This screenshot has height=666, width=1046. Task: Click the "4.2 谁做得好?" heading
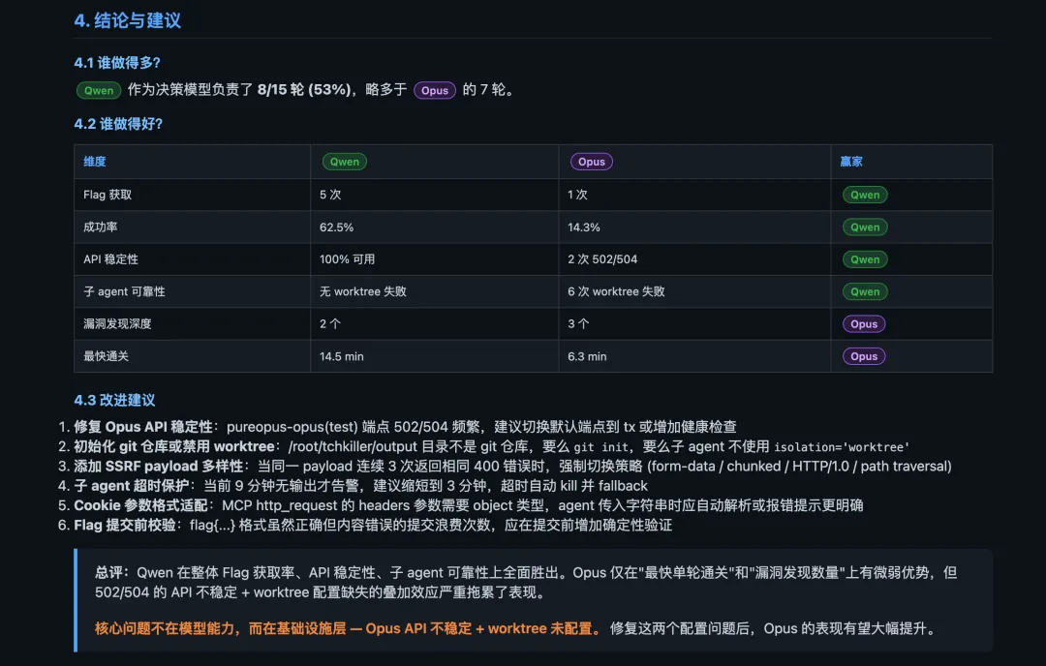(x=118, y=124)
